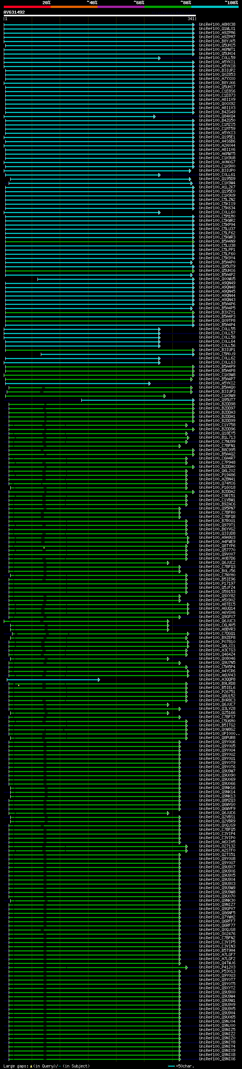Select the UniRef100_Q6JUC7 label
This screenshot has height=1069, width=242.
pyautogui.click(x=217, y=705)
